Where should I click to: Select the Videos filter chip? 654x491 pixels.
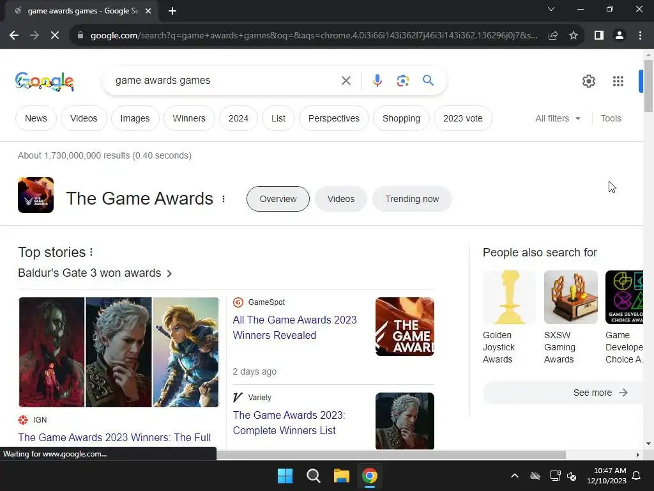(84, 118)
